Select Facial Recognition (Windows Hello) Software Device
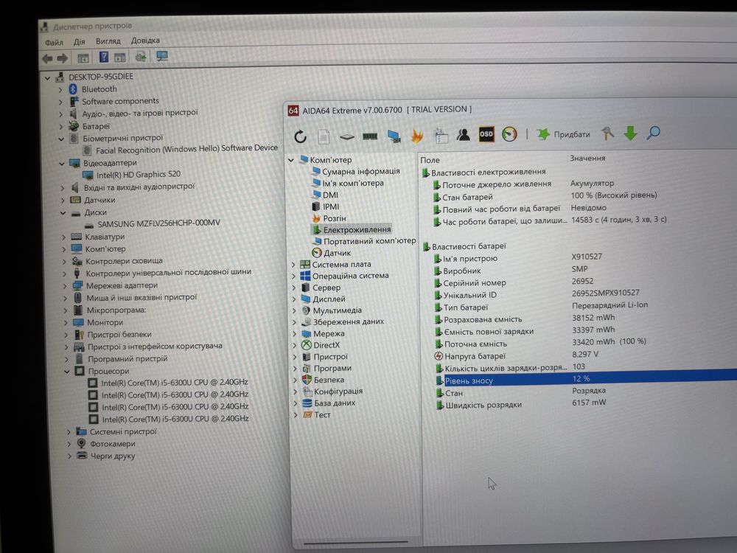This screenshot has height=553, width=737. pos(186,149)
